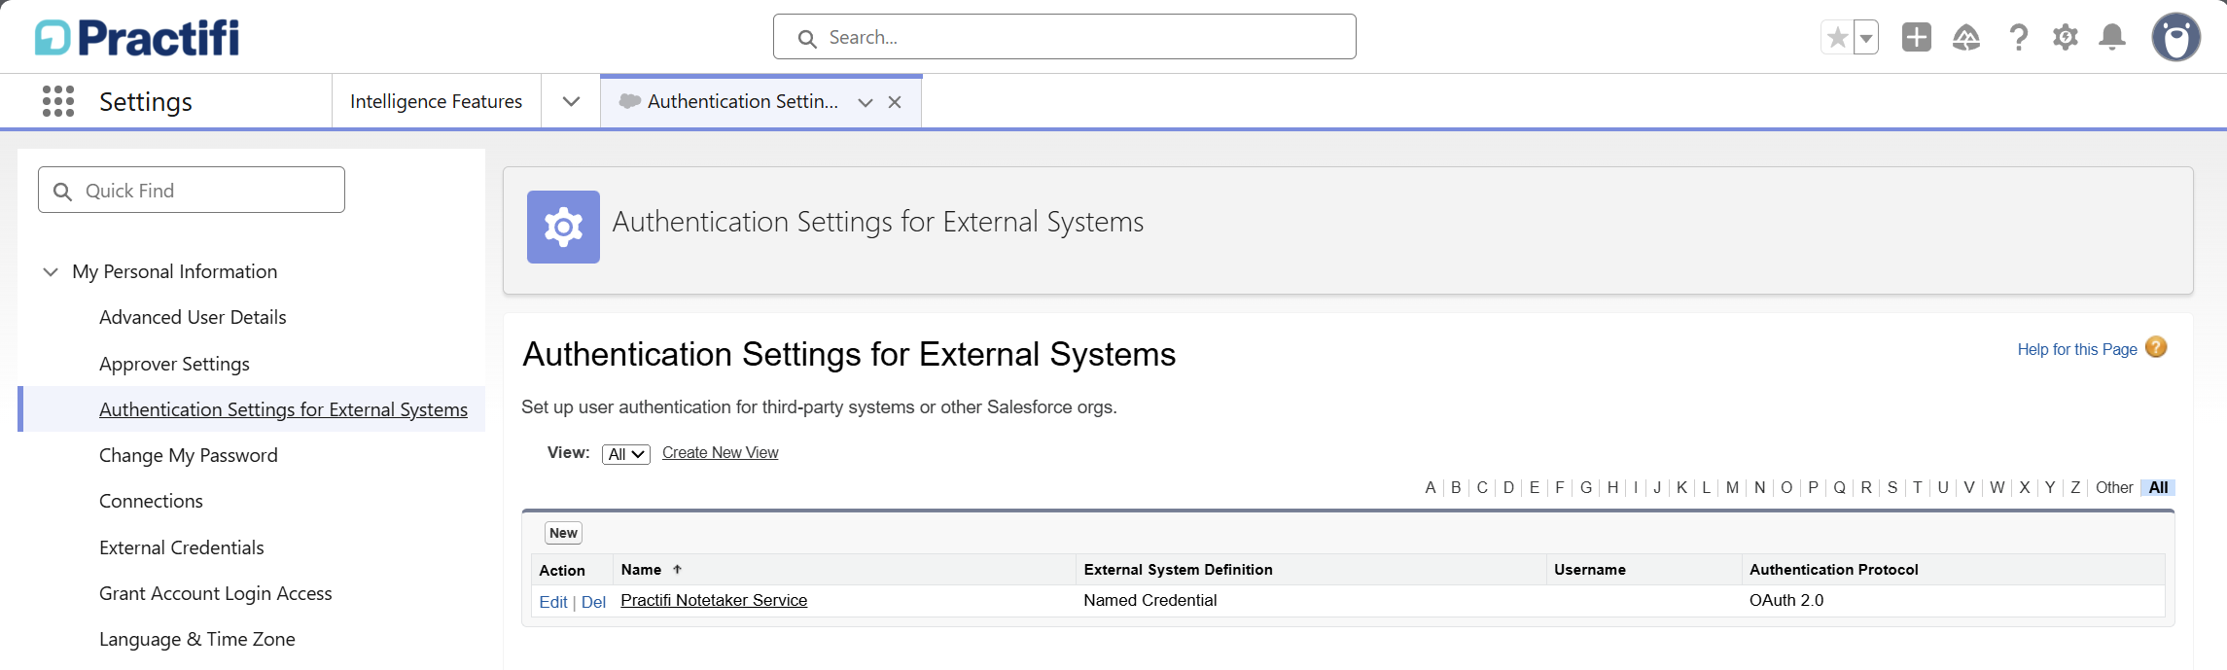Viewport: 2227px width, 670px height.
Task: Open the global actions plus icon
Action: 1917,37
